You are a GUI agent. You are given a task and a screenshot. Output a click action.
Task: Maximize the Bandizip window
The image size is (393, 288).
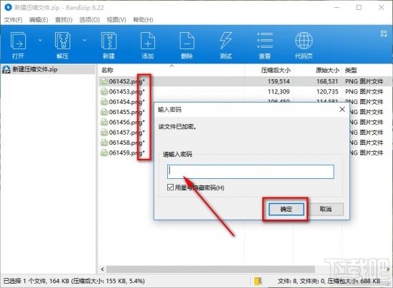(359, 8)
